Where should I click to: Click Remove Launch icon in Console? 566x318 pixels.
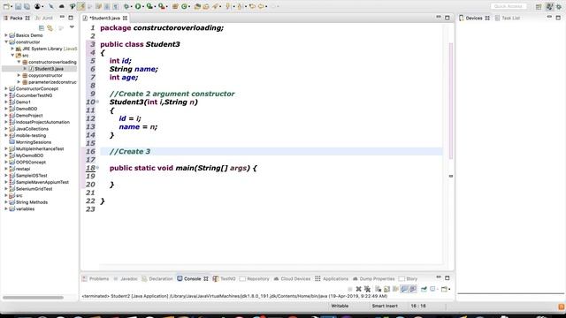tap(358, 289)
